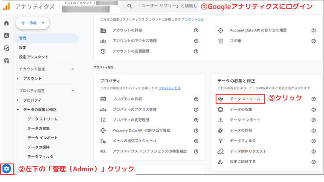Collapse the プロパティ設定 section

[73, 91]
